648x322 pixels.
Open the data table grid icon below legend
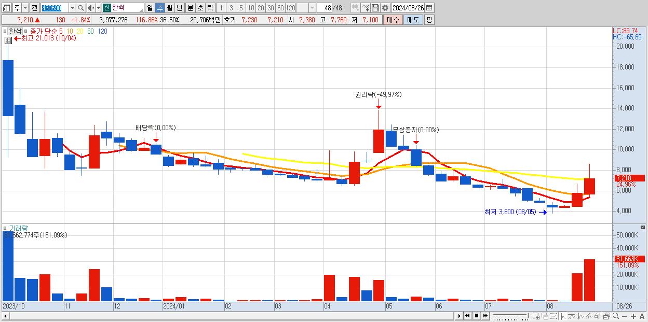pos(8,40)
